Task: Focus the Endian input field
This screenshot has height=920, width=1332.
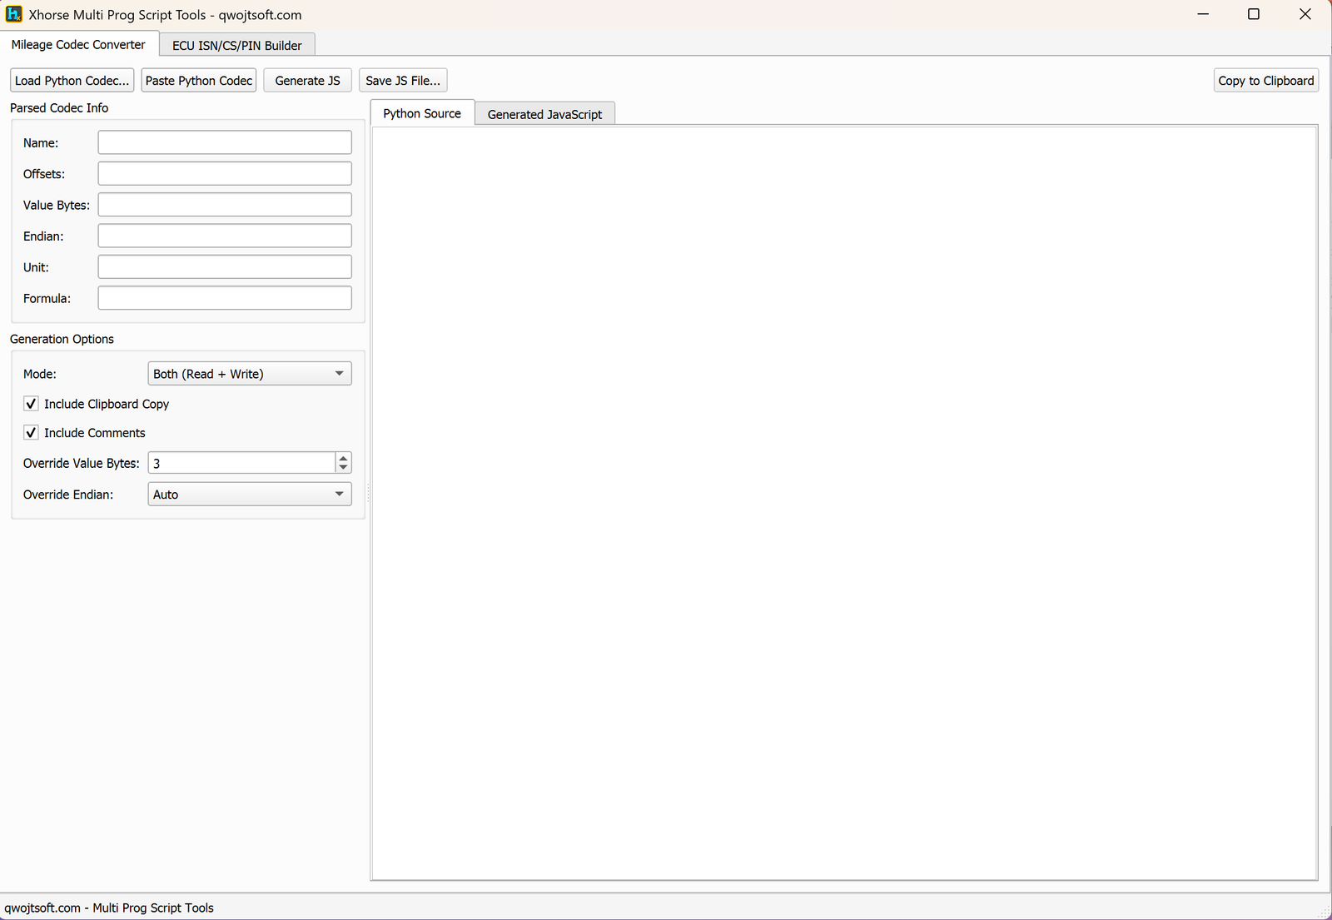Action: click(x=225, y=236)
